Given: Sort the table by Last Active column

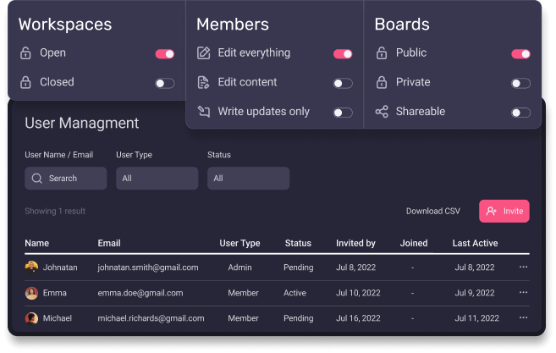Looking at the screenshot, I should pos(475,244).
